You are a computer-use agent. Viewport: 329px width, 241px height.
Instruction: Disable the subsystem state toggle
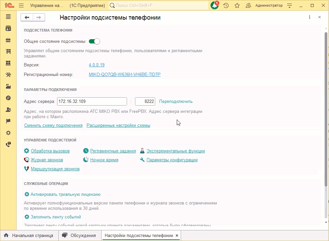point(95,41)
